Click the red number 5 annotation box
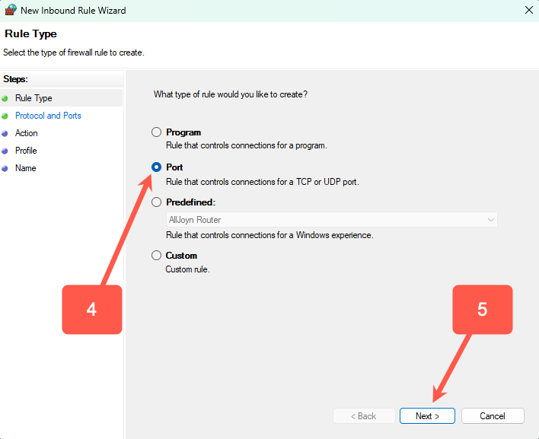Image resolution: width=539 pixels, height=439 pixels. pos(482,310)
